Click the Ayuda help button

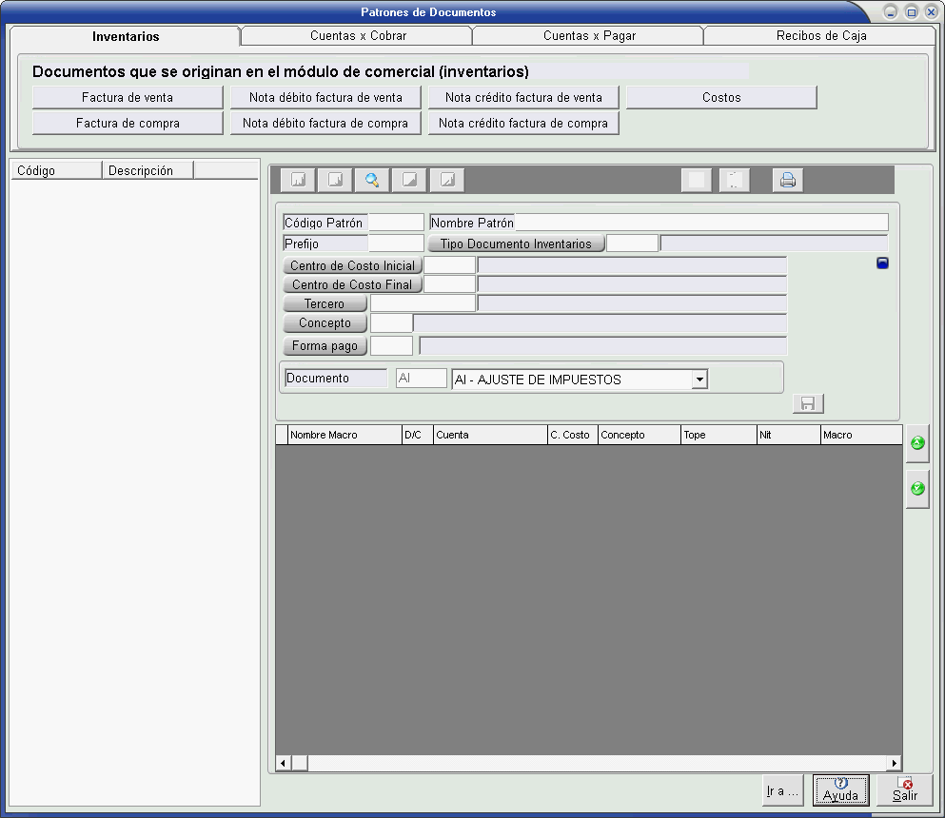tap(840, 789)
